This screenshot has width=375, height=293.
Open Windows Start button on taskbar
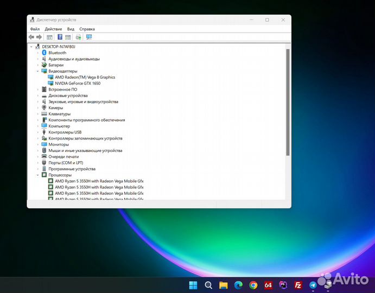(x=193, y=285)
